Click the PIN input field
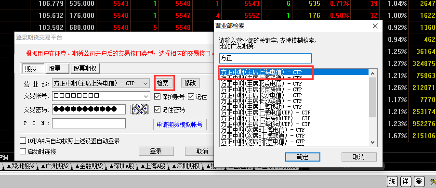436x188 pixels. [x=89, y=123]
